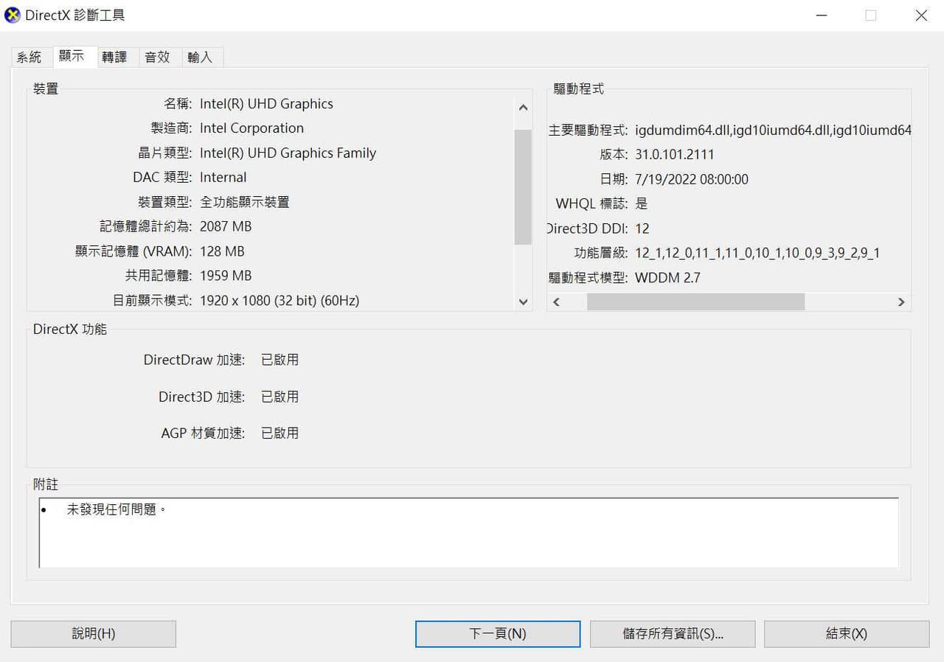
Task: Click the DirectDraw 加速 status 已啟用
Action: pos(280,360)
